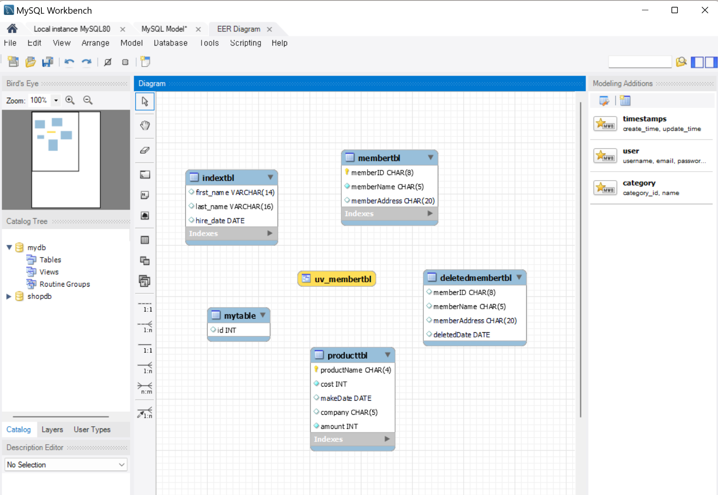The image size is (718, 495).
Task: Select category modeling template
Action: (652, 187)
